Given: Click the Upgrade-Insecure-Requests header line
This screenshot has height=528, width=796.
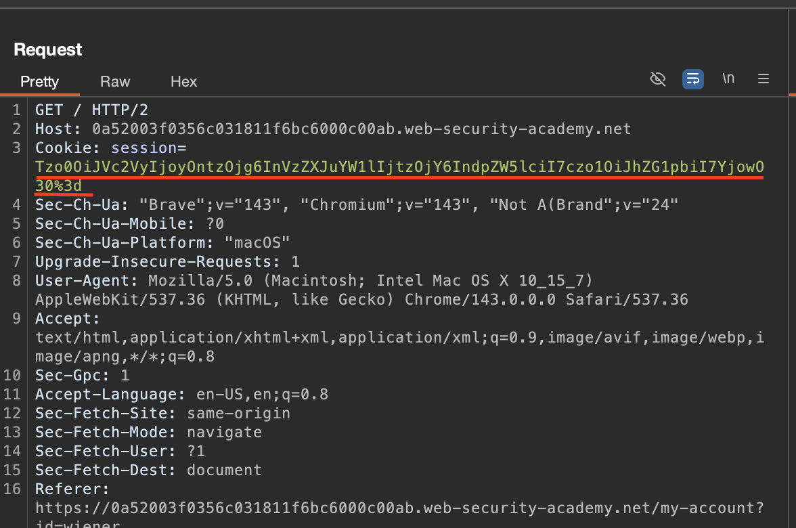Looking at the screenshot, I should tap(167, 261).
